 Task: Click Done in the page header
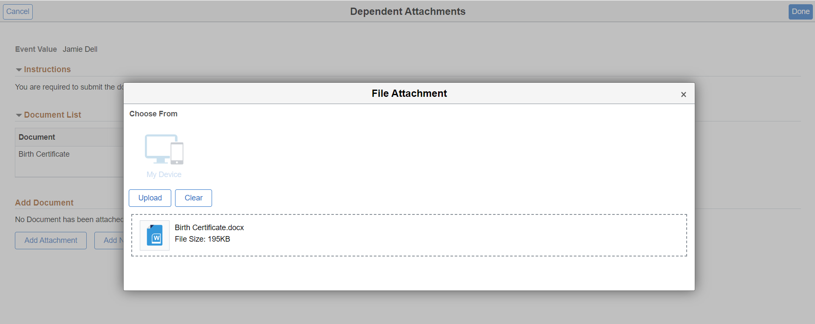[800, 11]
